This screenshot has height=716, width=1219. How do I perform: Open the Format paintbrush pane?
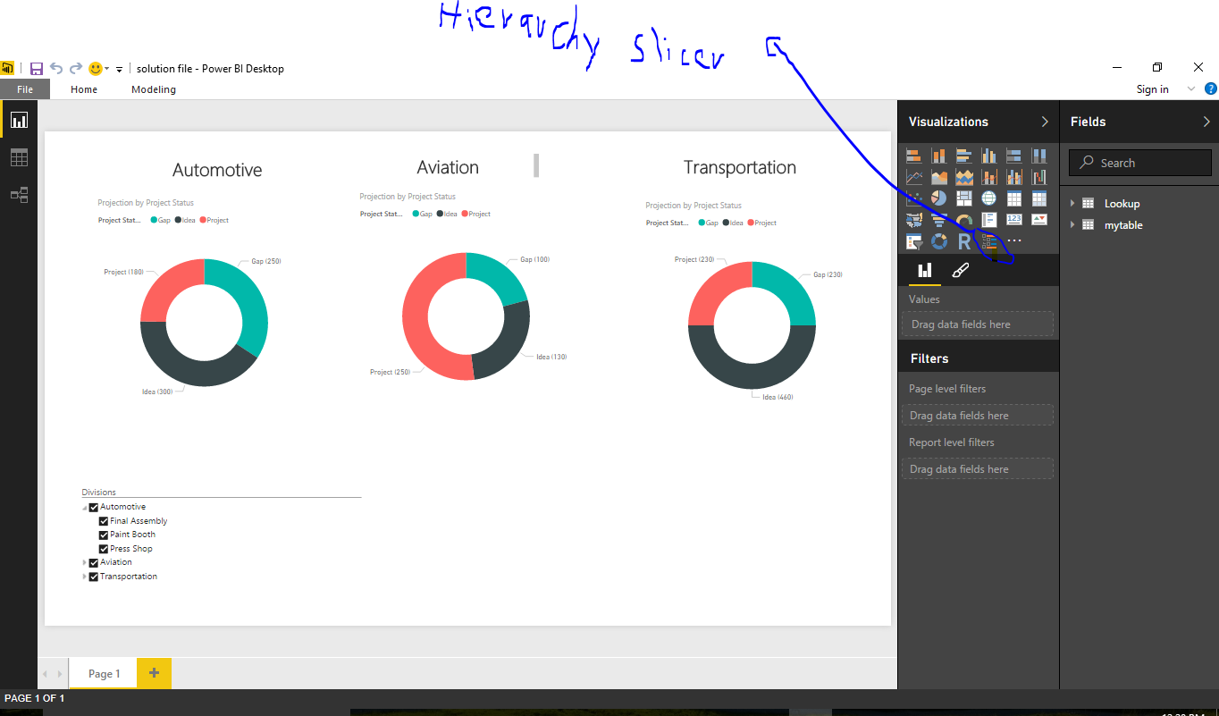(961, 270)
